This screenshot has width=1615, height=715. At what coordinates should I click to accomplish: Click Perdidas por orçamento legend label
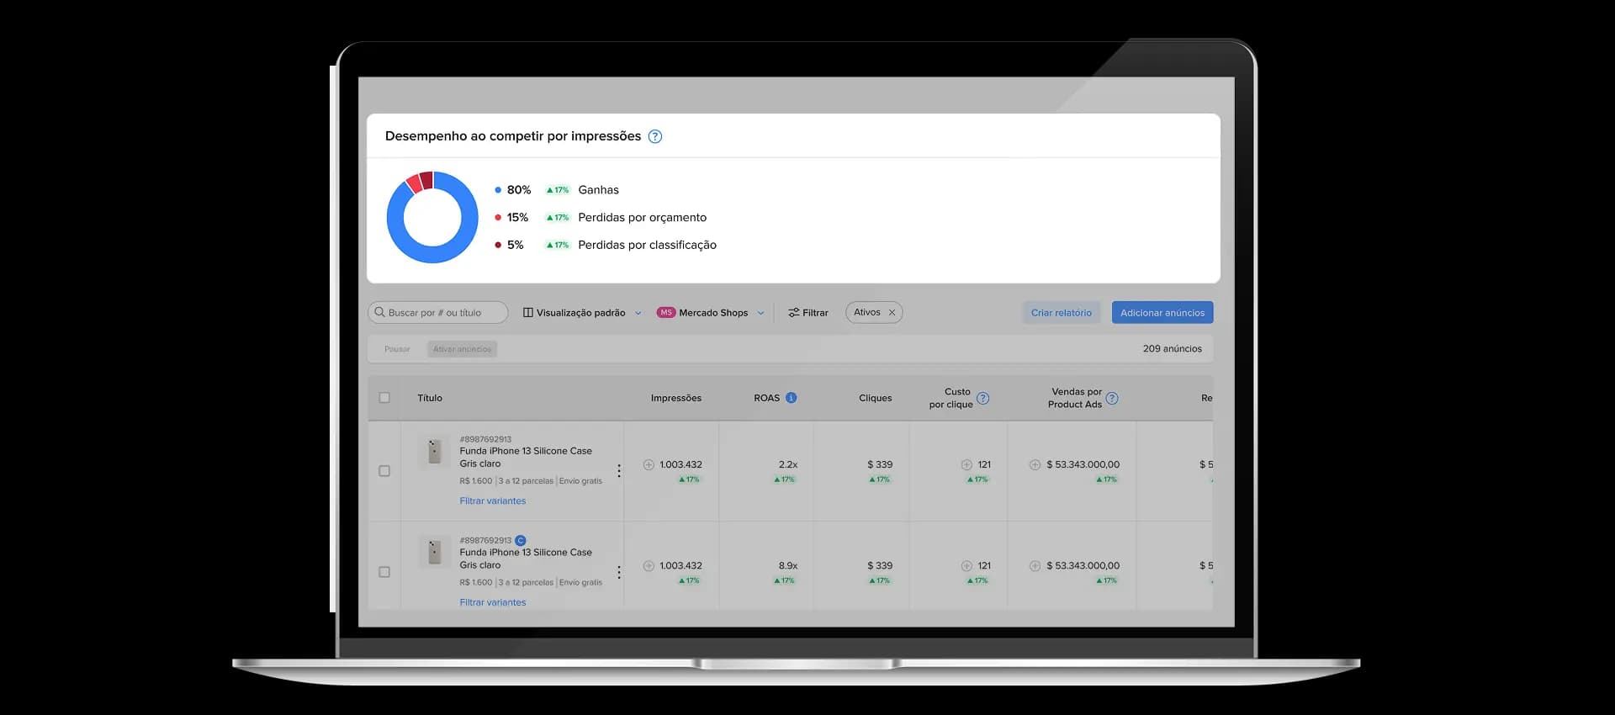point(643,218)
